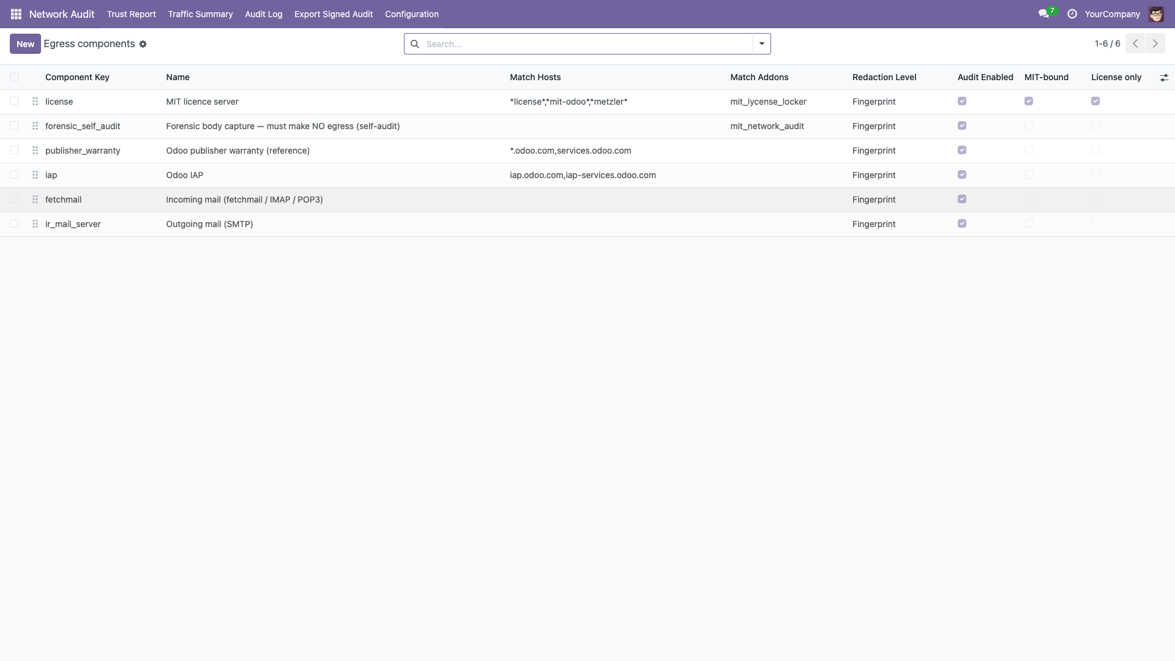This screenshot has height=661, width=1175.
Task: Click the *license*,*mit-odoo*,*metzler* hosts cell
Action: (569, 102)
